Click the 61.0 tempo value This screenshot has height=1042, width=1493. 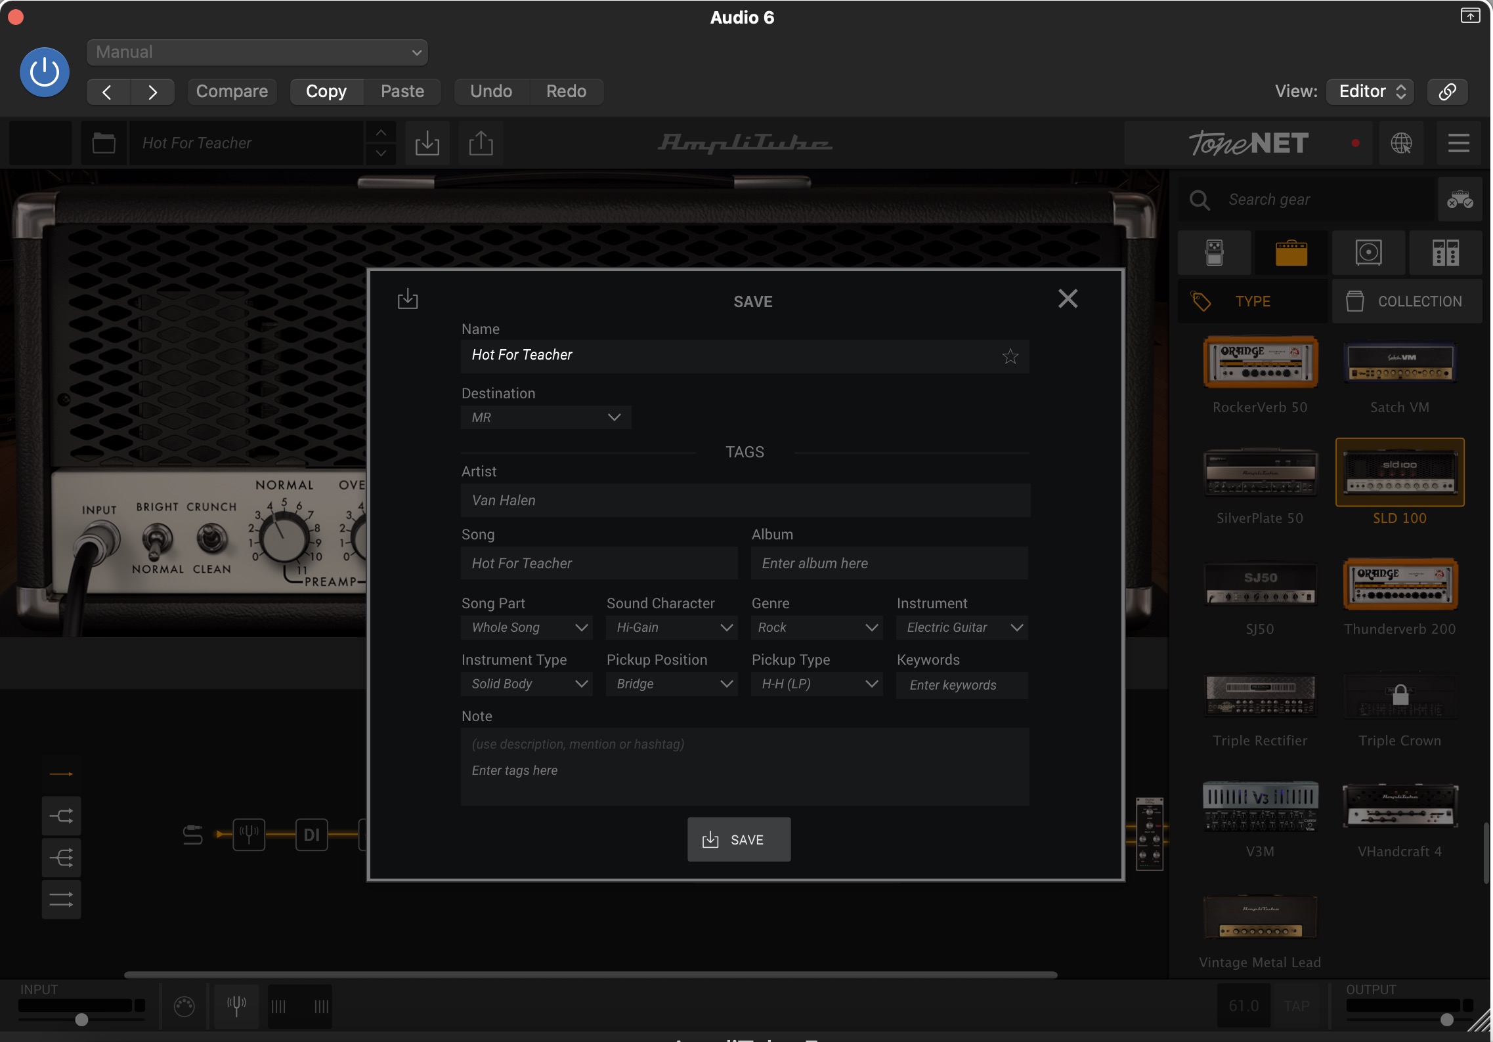point(1244,1006)
